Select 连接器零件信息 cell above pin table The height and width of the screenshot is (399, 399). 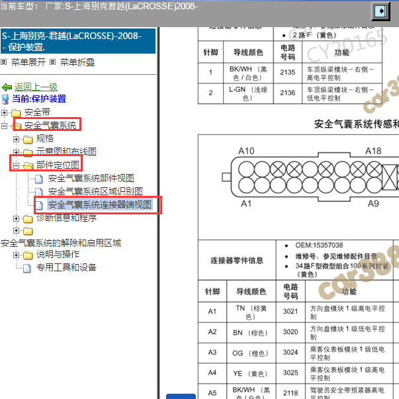(x=237, y=260)
